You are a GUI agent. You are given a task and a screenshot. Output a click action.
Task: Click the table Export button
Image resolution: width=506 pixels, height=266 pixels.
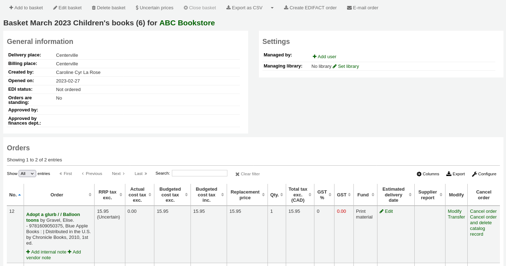(455, 174)
